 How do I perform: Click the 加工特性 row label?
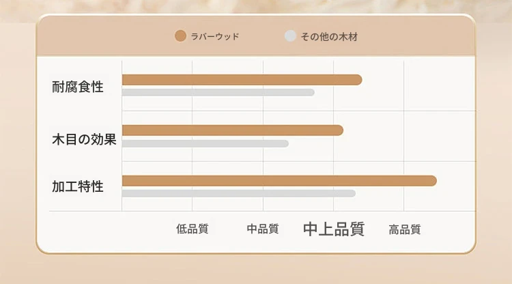coord(78,186)
